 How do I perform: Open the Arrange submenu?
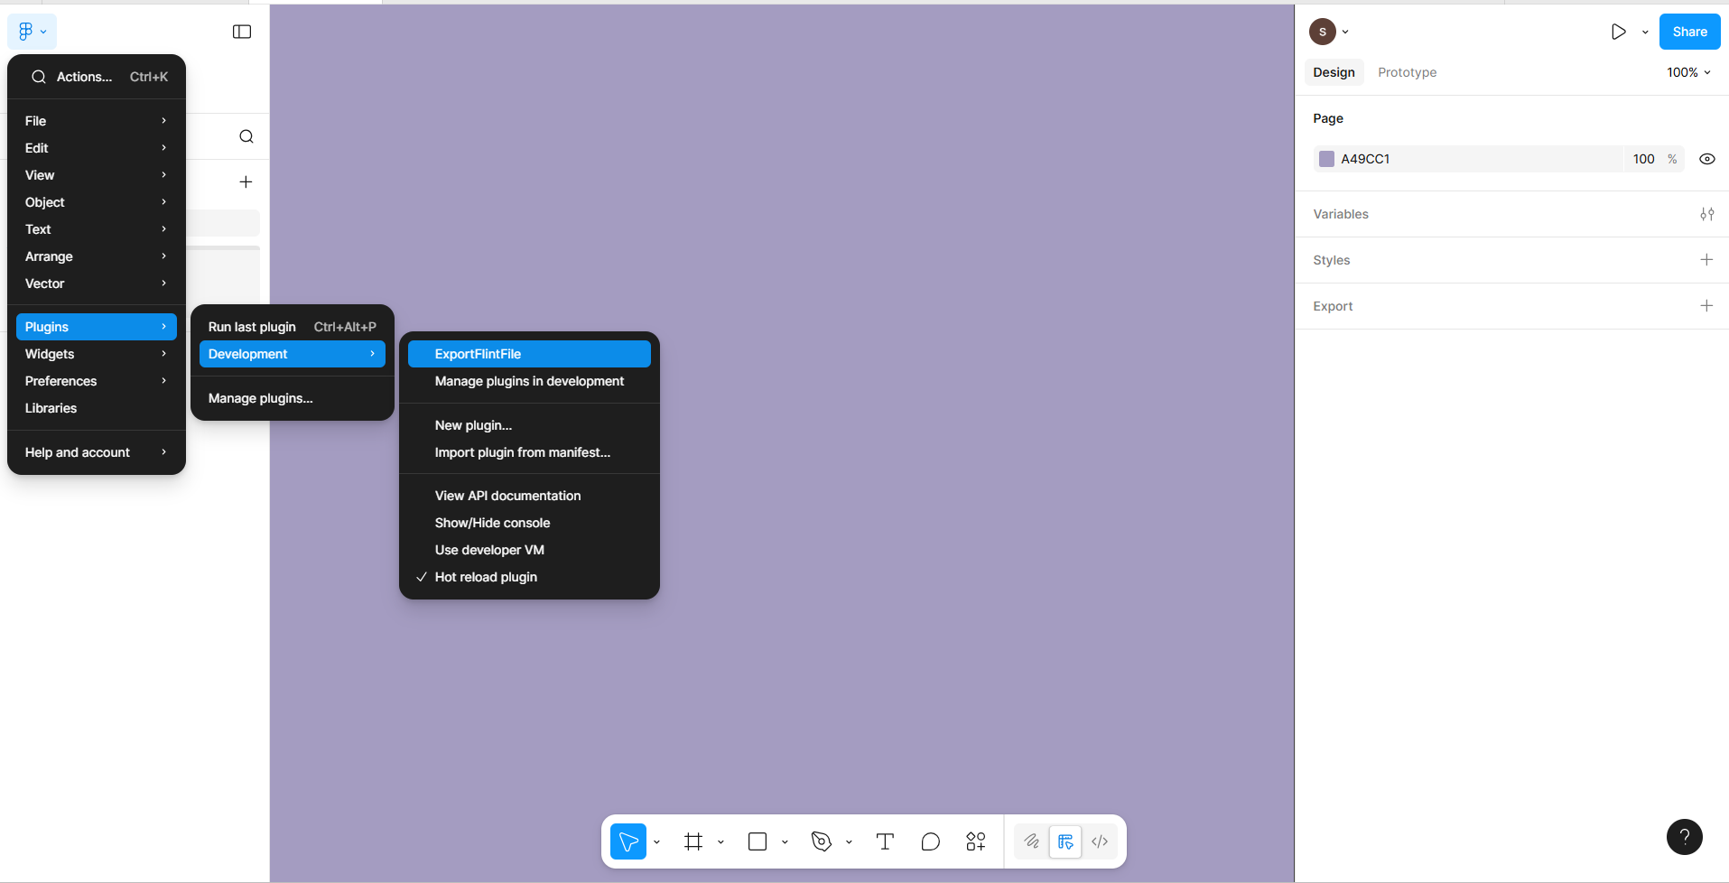(97, 256)
